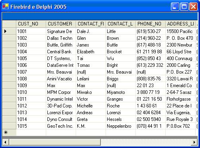Close the Firebird e Delphi 2005 window

[193, 6]
